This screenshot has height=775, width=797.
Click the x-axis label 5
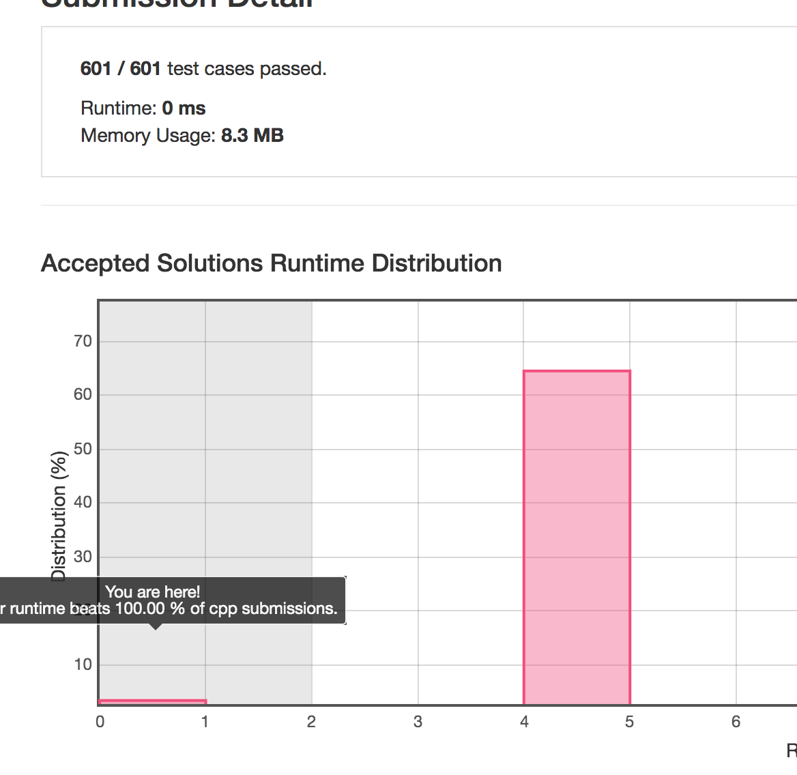coord(629,722)
